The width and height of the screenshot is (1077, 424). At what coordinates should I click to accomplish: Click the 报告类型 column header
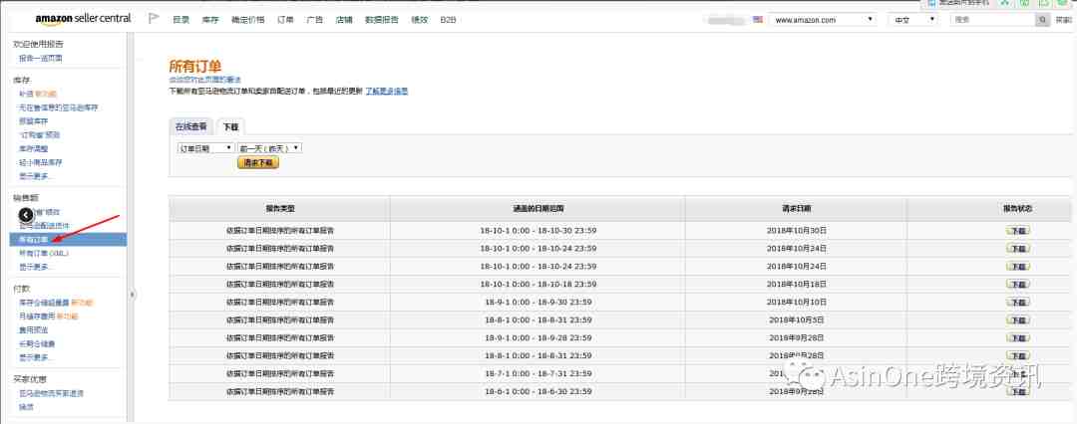click(279, 208)
